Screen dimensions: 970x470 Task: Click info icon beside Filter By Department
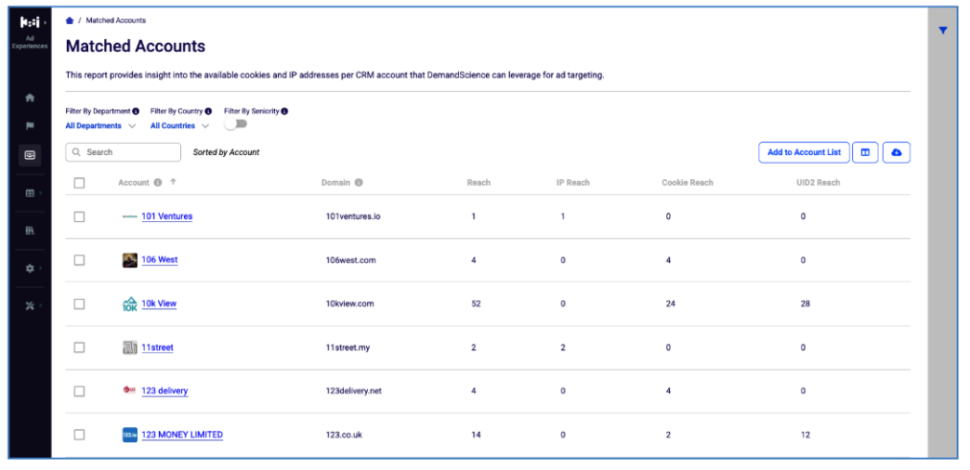[136, 111]
